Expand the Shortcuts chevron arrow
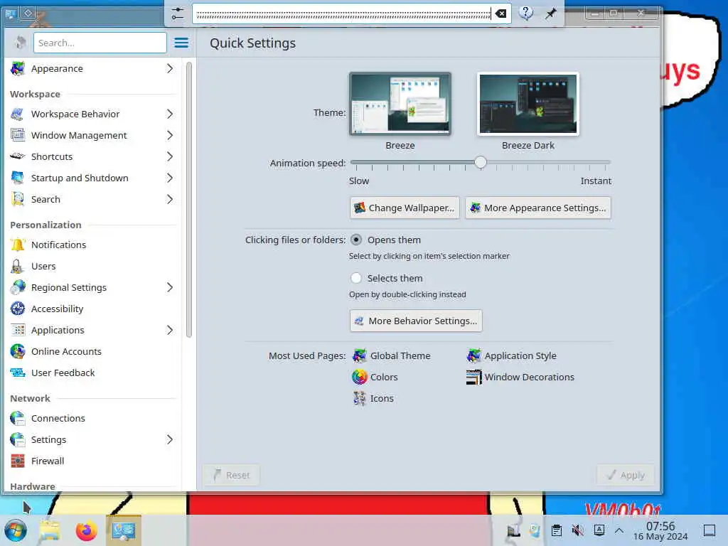This screenshot has width=728, height=546. point(169,156)
